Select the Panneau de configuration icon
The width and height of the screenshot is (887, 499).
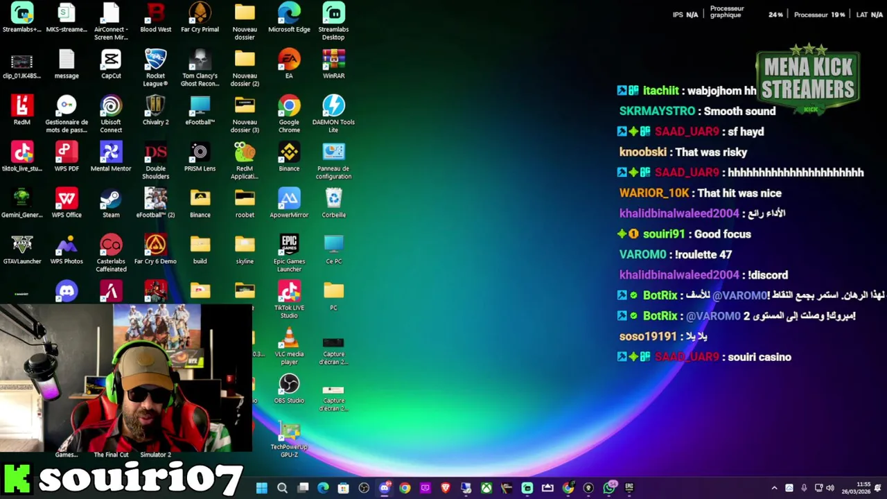pos(333,161)
